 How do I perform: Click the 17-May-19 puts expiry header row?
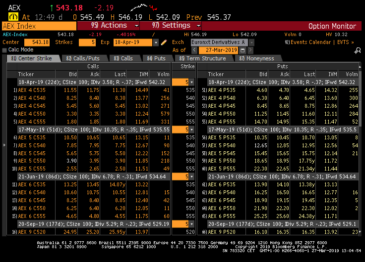pos(283,130)
